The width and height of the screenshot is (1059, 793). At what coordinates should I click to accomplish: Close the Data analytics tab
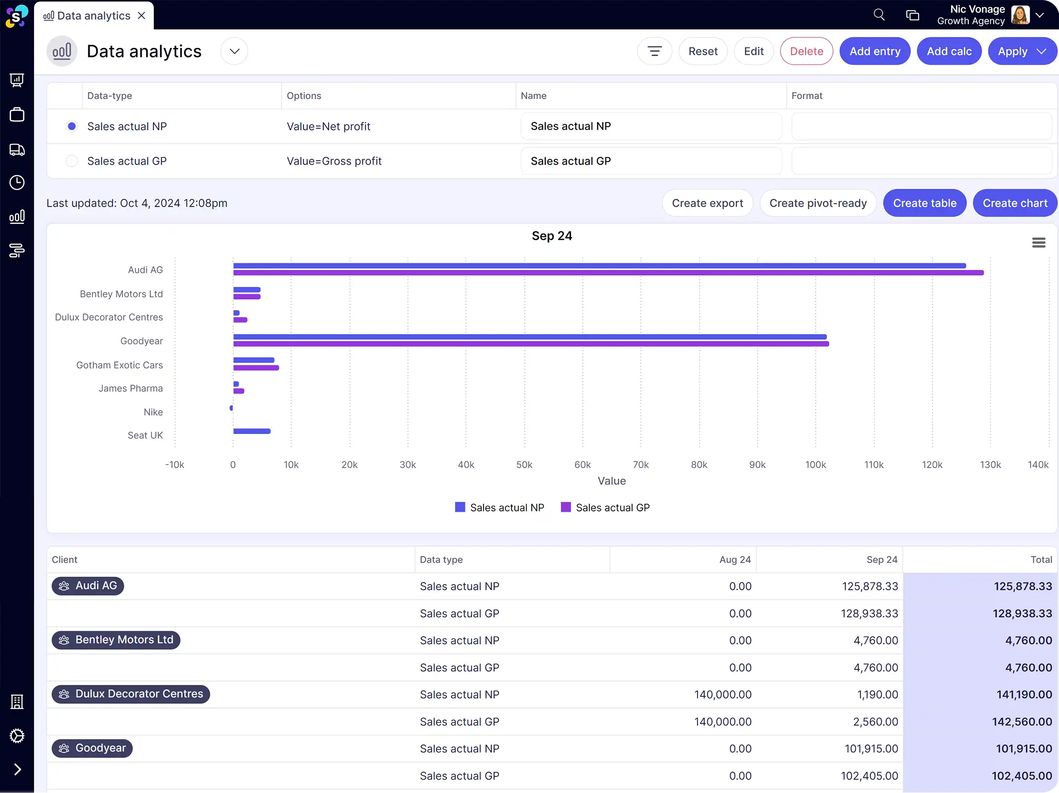tap(141, 15)
